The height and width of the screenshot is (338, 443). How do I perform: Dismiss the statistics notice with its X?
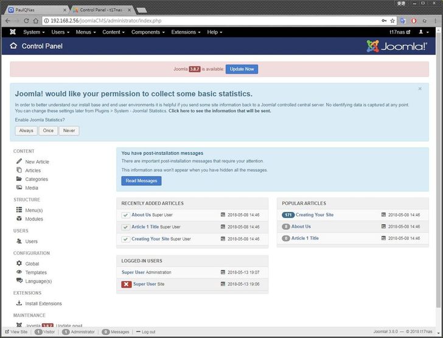420,89
